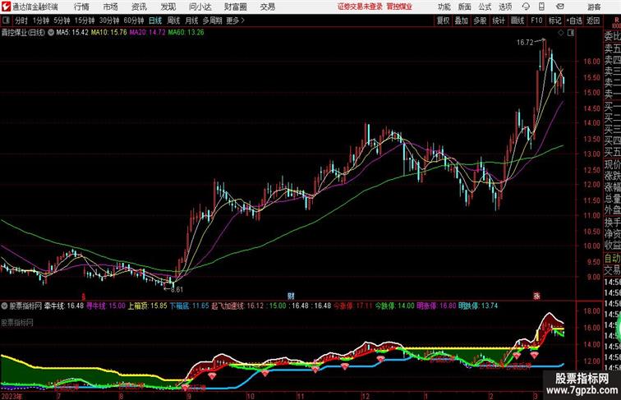
Task: Click the 通达信 red logo icon
Action: pos(6,7)
